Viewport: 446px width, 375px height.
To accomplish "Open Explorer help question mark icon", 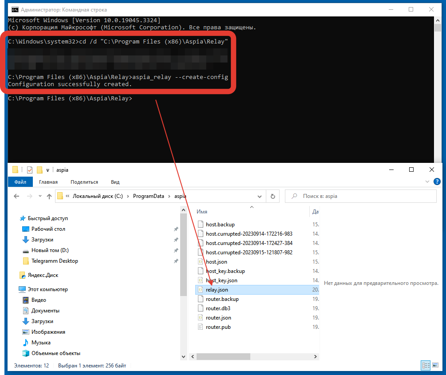I will [x=437, y=182].
